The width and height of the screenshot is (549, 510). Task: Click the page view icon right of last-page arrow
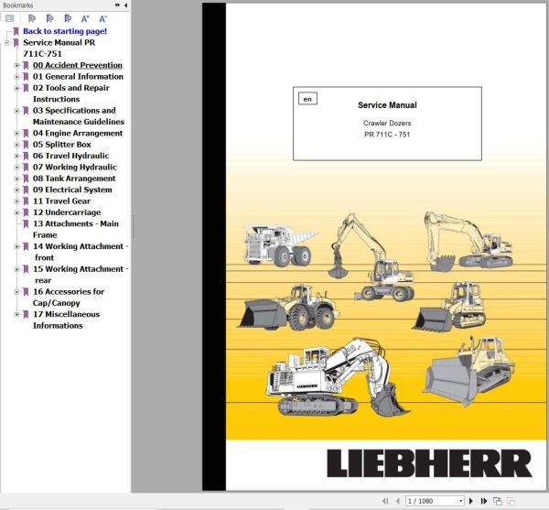pos(497,501)
